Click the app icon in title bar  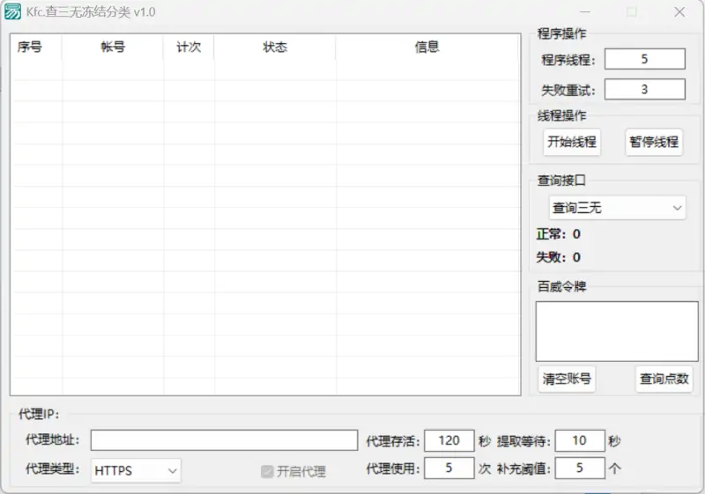tap(13, 12)
